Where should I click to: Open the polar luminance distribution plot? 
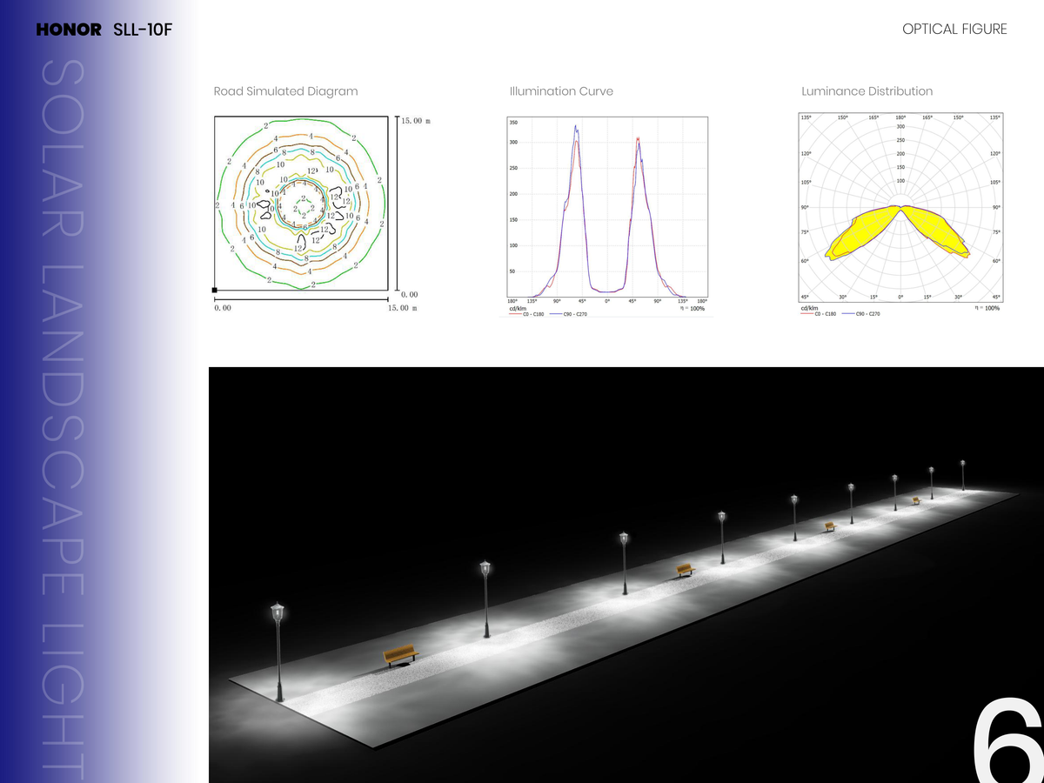(900, 214)
